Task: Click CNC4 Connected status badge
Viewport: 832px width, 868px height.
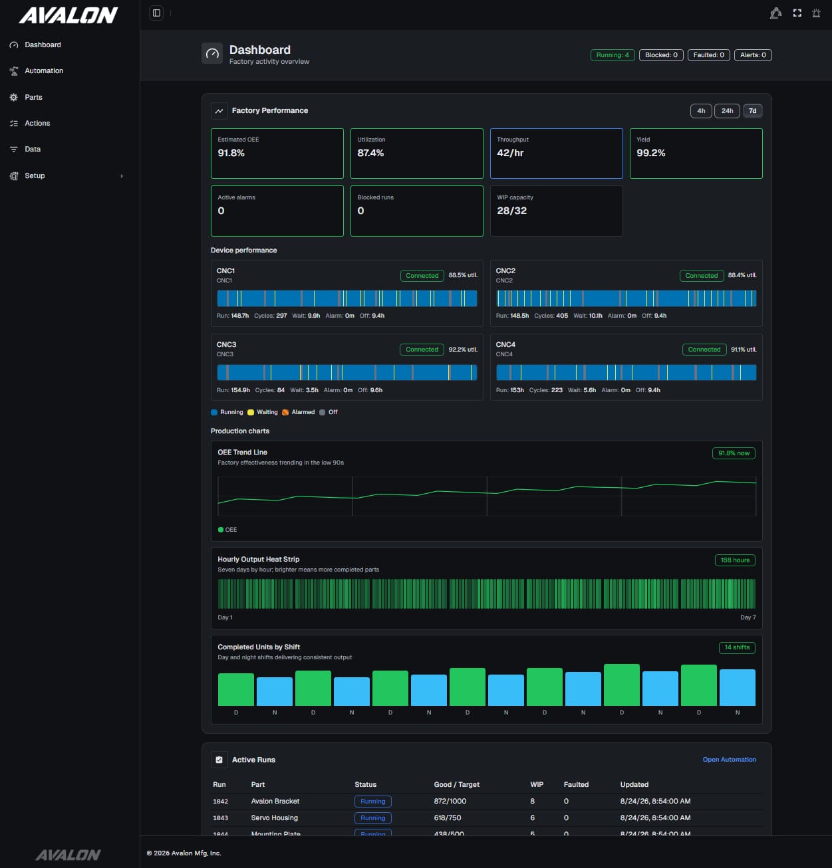Action: [704, 350]
